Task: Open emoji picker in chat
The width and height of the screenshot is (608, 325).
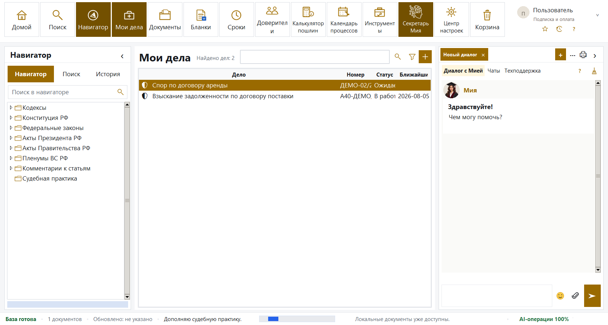Action: pyautogui.click(x=560, y=296)
